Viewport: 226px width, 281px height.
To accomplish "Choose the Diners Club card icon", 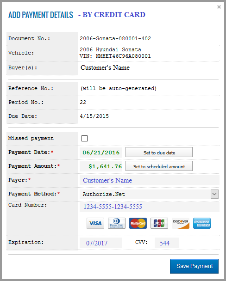I will pos(117,223).
